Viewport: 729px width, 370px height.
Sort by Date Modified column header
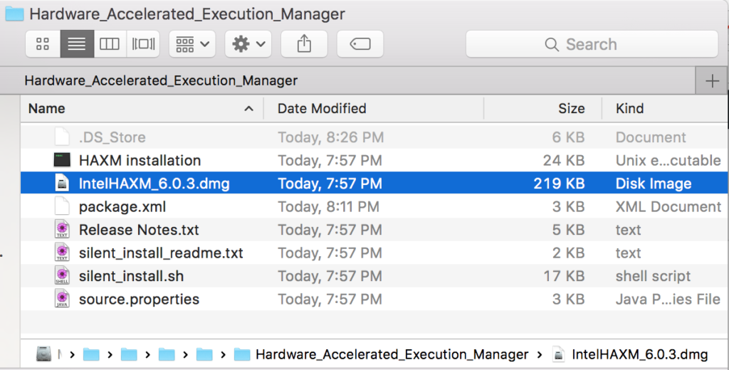(322, 109)
